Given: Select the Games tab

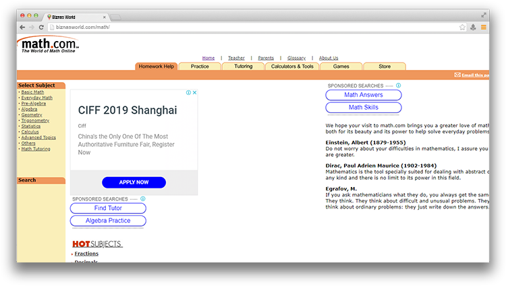Looking at the screenshot, I should [341, 67].
